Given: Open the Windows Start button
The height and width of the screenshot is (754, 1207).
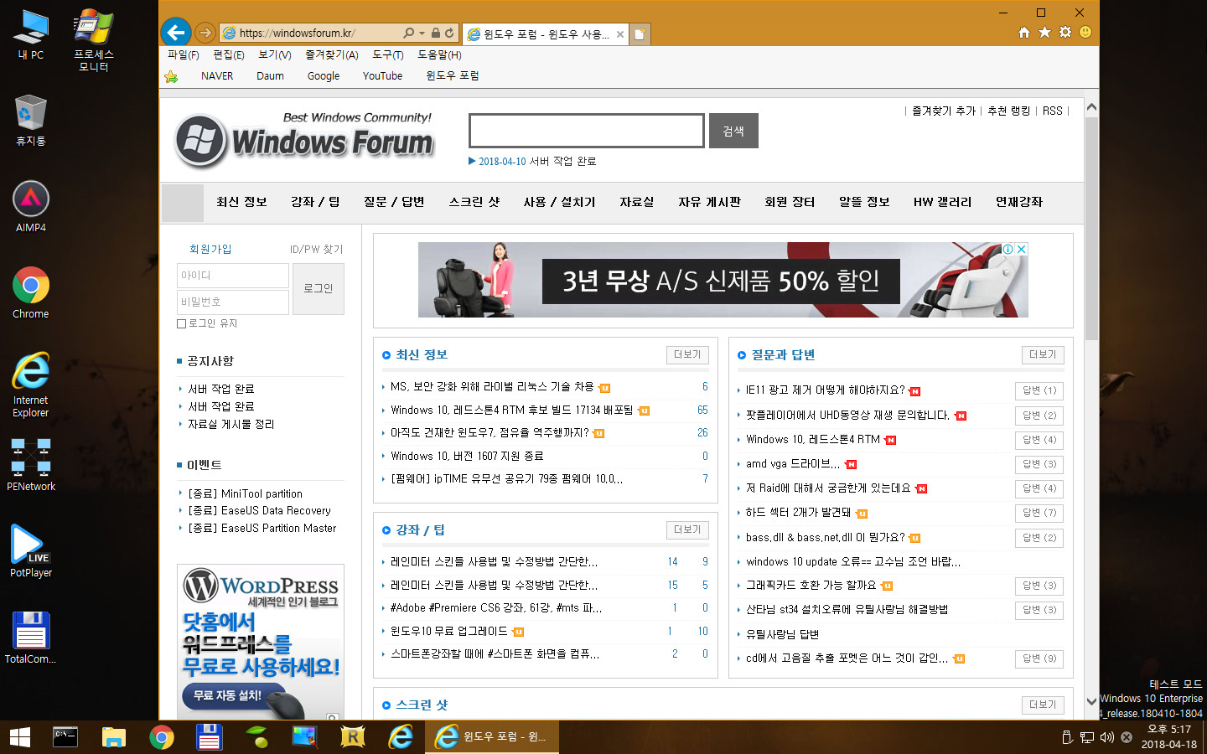Looking at the screenshot, I should pos(20,737).
